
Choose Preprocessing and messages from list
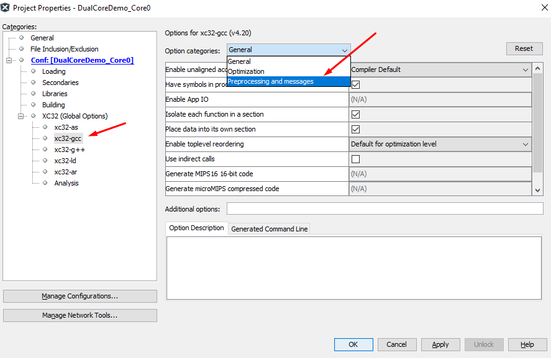pyautogui.click(x=270, y=81)
